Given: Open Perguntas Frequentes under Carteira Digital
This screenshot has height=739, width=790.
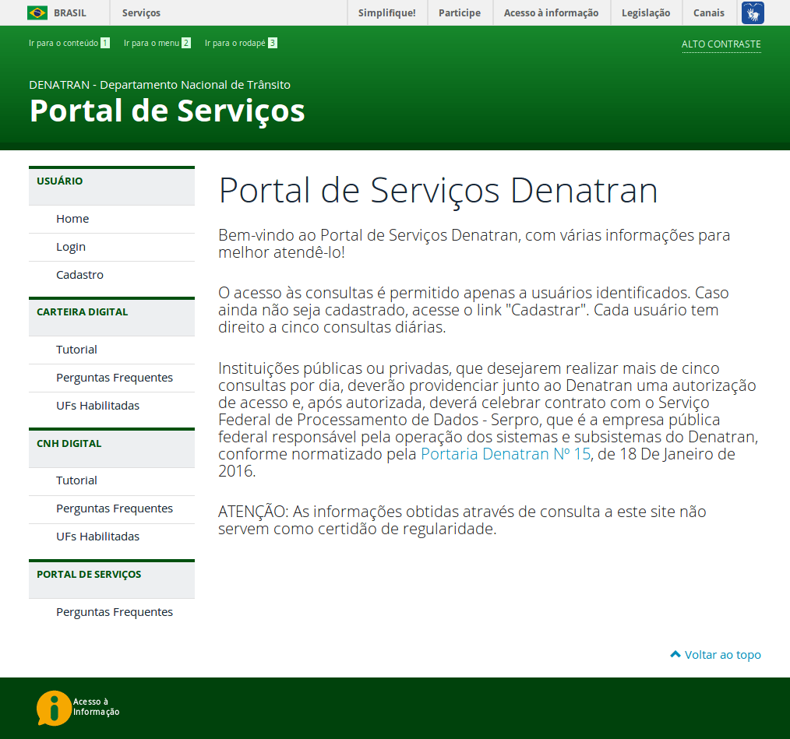Looking at the screenshot, I should (x=115, y=378).
